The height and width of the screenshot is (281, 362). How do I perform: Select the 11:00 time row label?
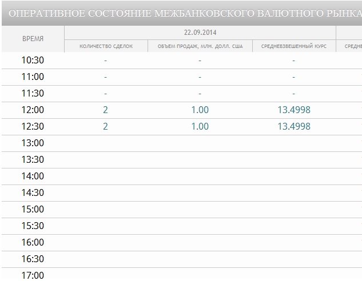[33, 77]
